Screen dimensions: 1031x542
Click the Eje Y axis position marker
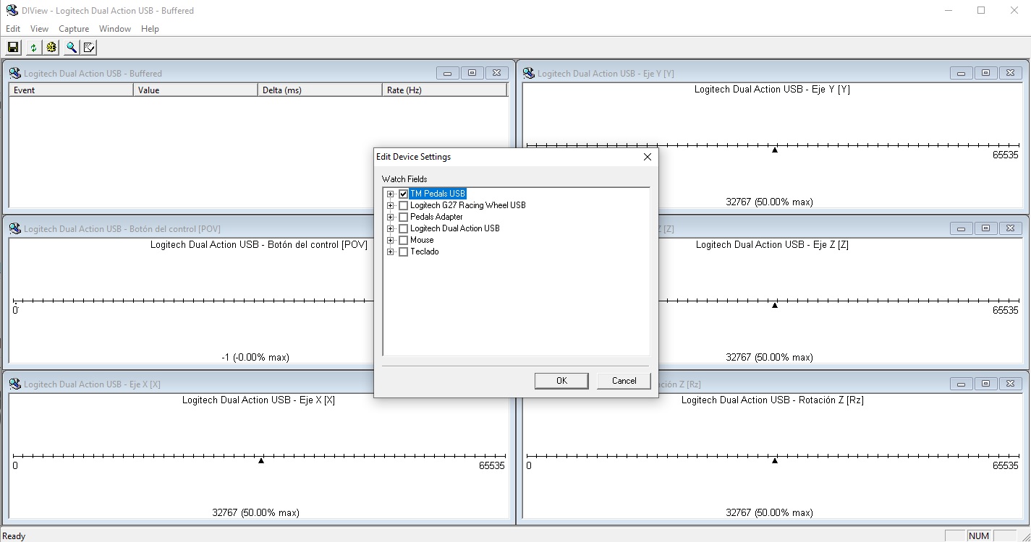(x=775, y=150)
